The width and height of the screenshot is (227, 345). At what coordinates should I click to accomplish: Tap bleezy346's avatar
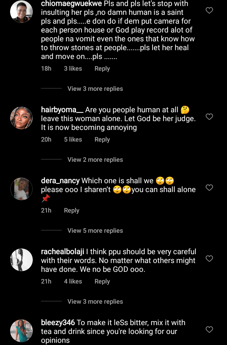[x=21, y=331]
